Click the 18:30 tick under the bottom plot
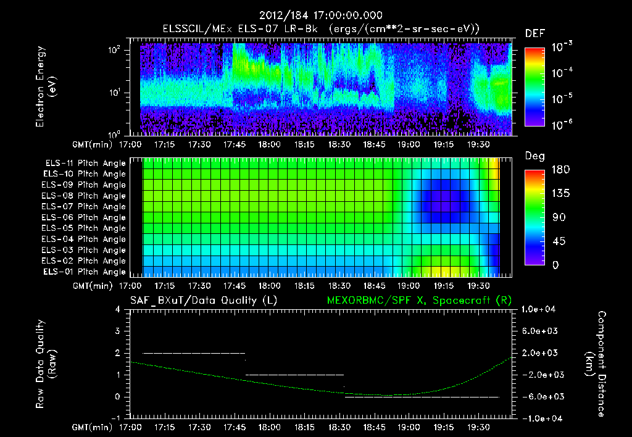Screen dimensions: 632x437 click(x=339, y=427)
